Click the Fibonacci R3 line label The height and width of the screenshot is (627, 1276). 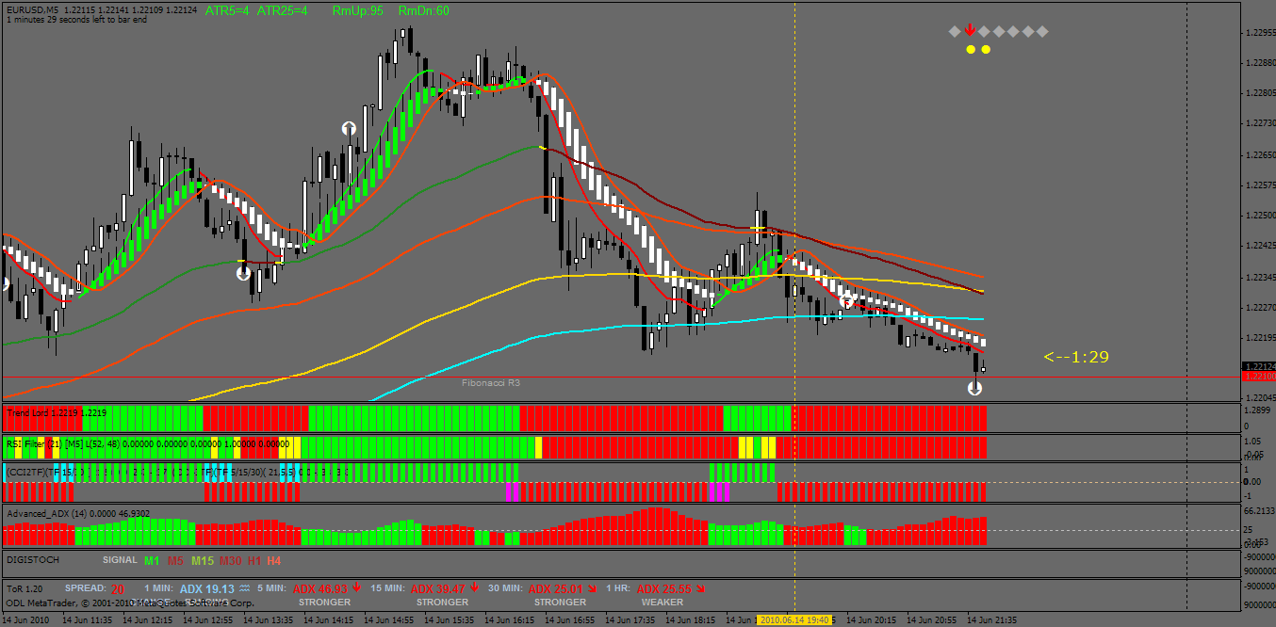pyautogui.click(x=490, y=383)
